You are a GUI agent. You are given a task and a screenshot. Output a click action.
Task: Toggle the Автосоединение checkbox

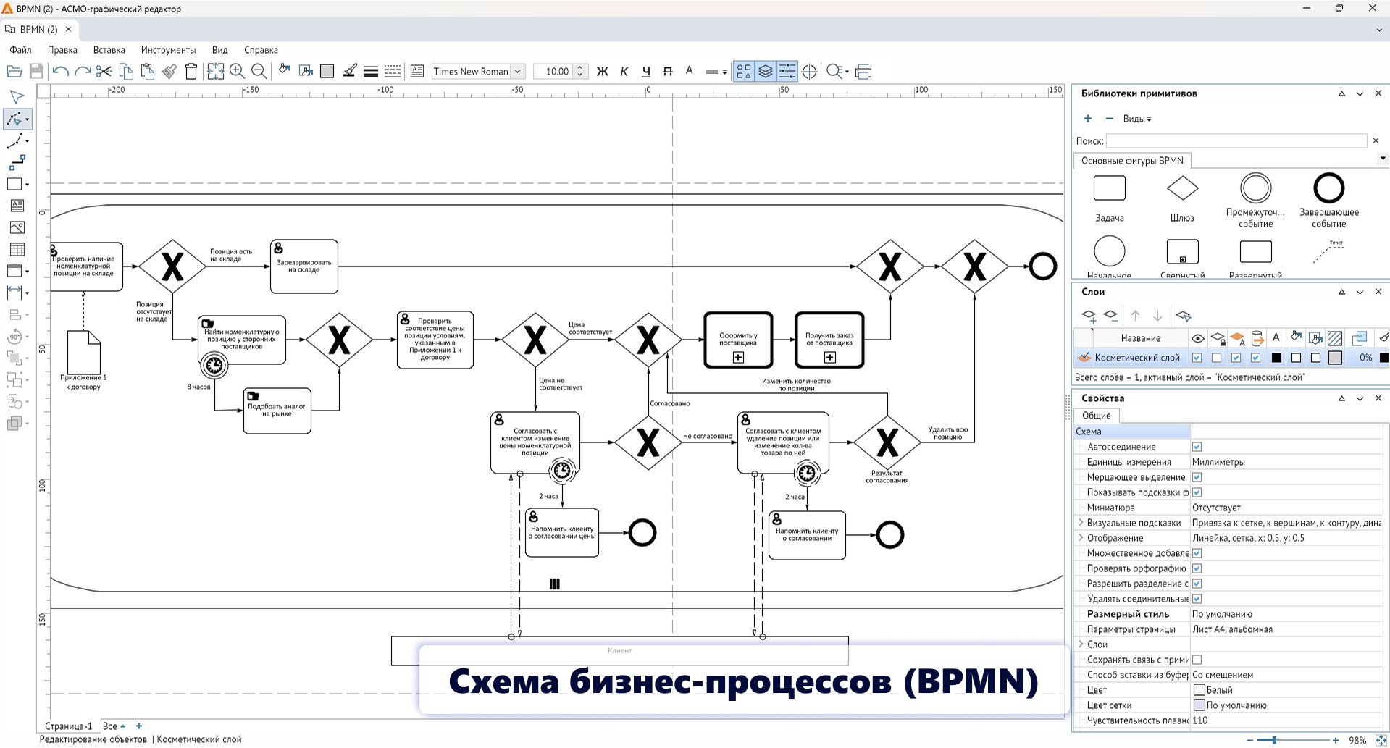[1197, 447]
